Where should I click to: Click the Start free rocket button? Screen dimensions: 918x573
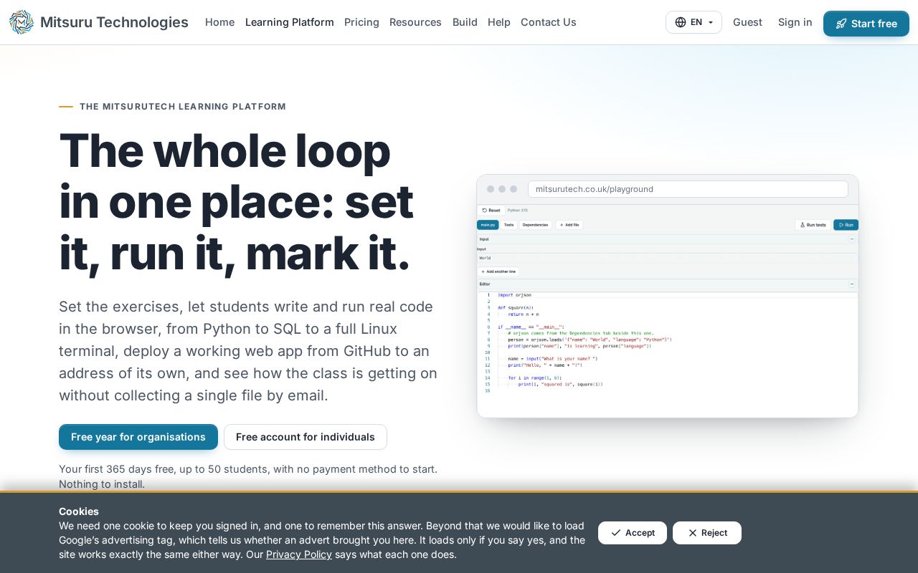[866, 24]
